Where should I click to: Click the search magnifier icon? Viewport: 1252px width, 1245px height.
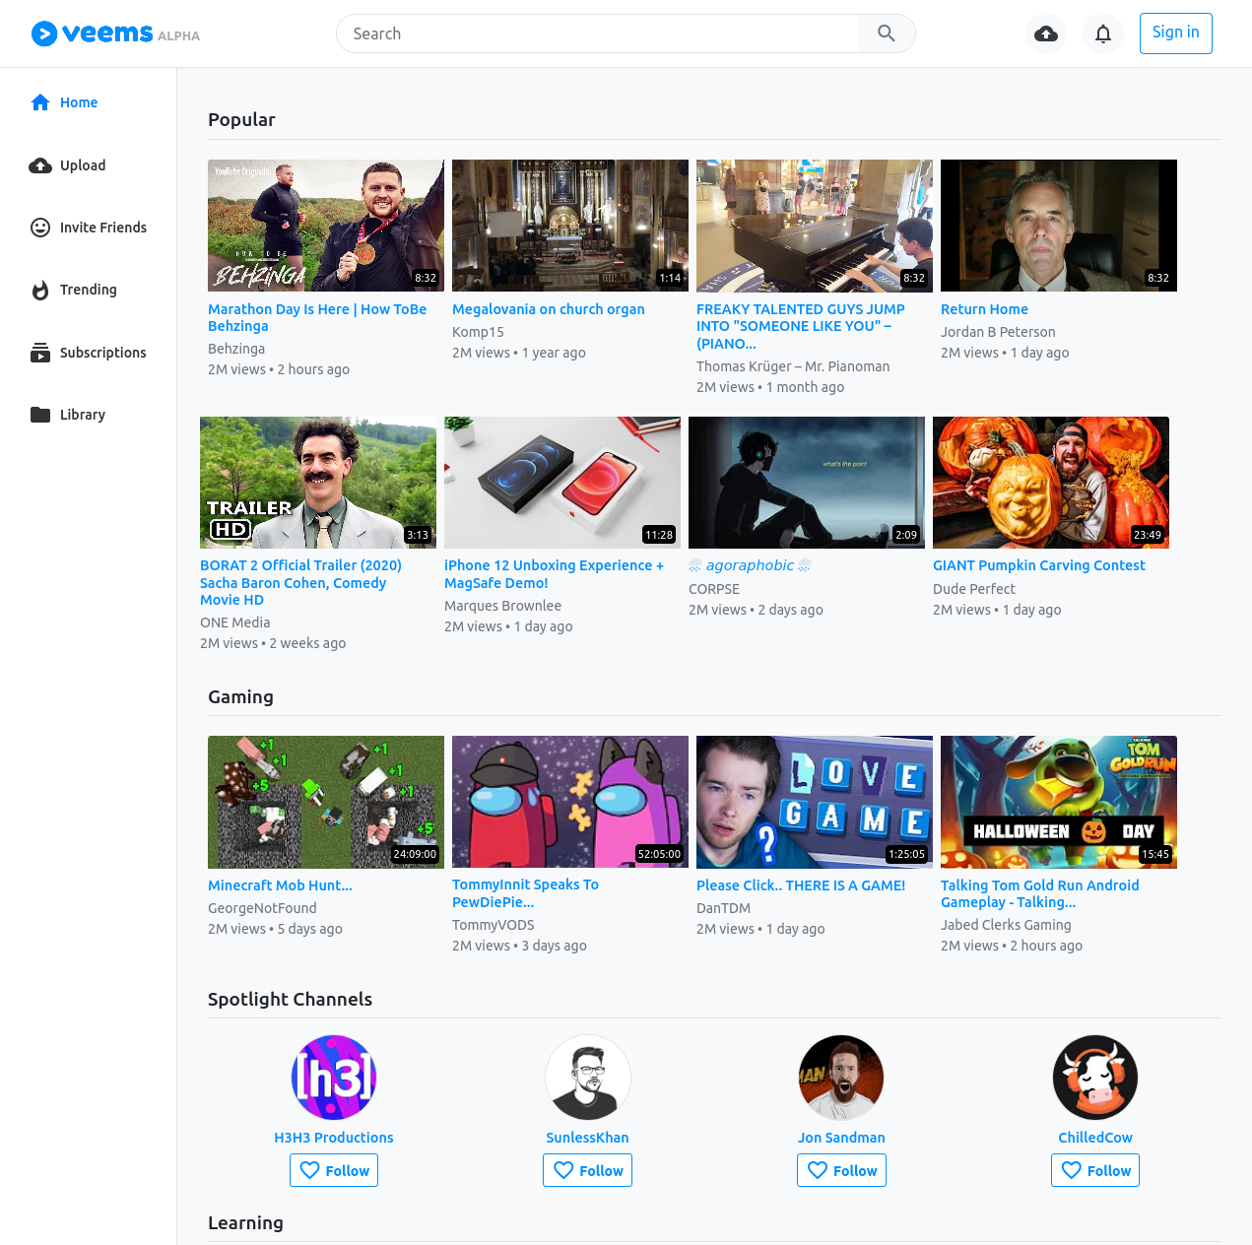click(887, 33)
